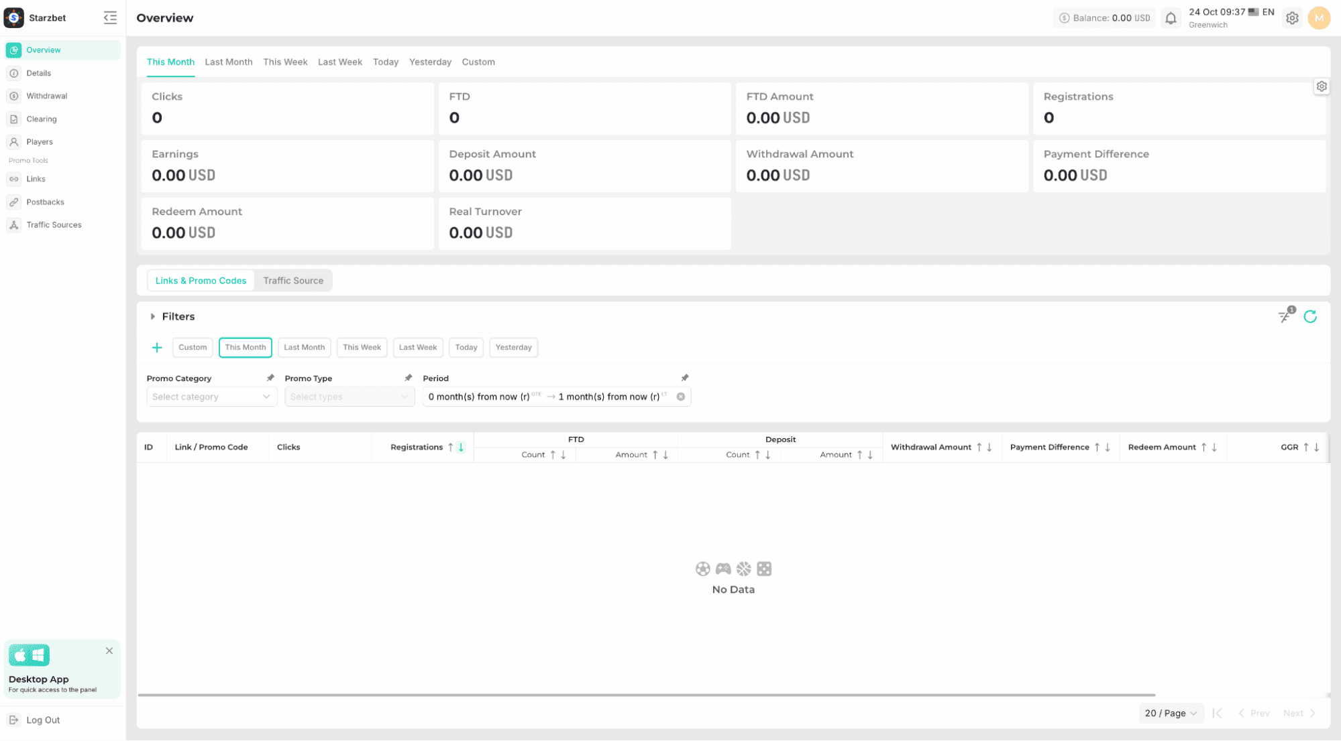Open settings gear in top bar
Screen dimensions: 1341x741
click(x=1292, y=18)
